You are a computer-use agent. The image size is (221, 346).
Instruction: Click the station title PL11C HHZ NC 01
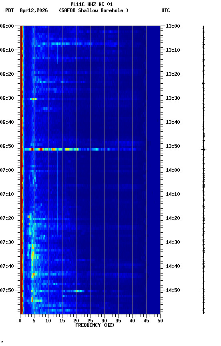tap(92, 4)
